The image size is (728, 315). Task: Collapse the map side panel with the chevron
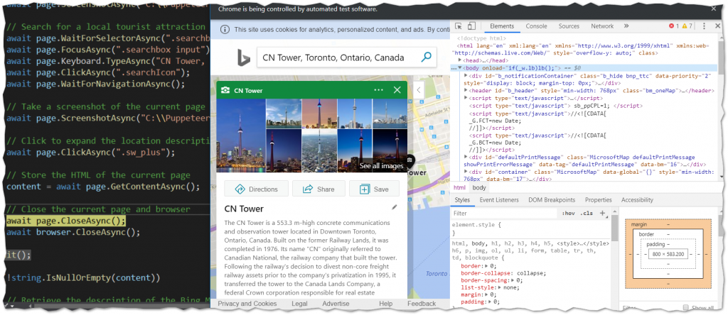tap(418, 90)
